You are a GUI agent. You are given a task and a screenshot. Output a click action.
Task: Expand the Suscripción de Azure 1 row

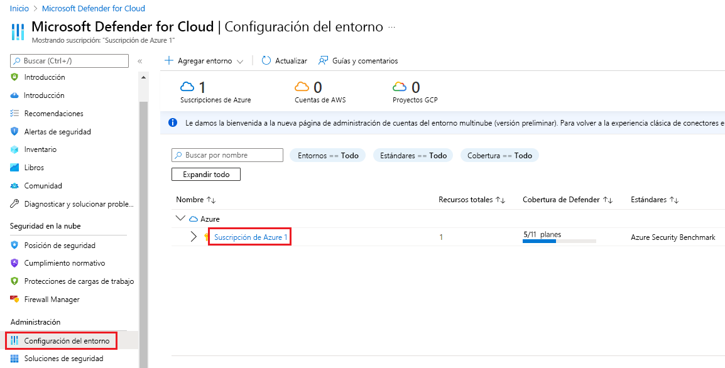pyautogui.click(x=195, y=237)
